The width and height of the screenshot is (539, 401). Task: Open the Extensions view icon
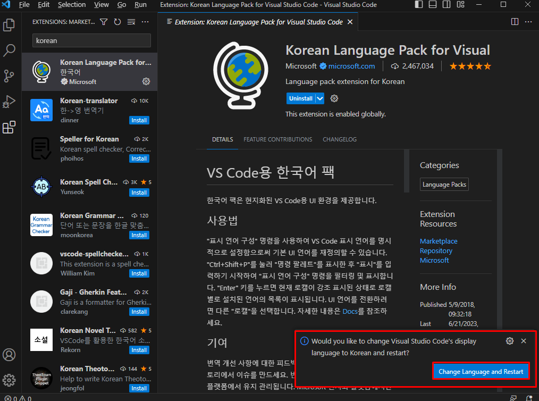pyautogui.click(x=9, y=127)
